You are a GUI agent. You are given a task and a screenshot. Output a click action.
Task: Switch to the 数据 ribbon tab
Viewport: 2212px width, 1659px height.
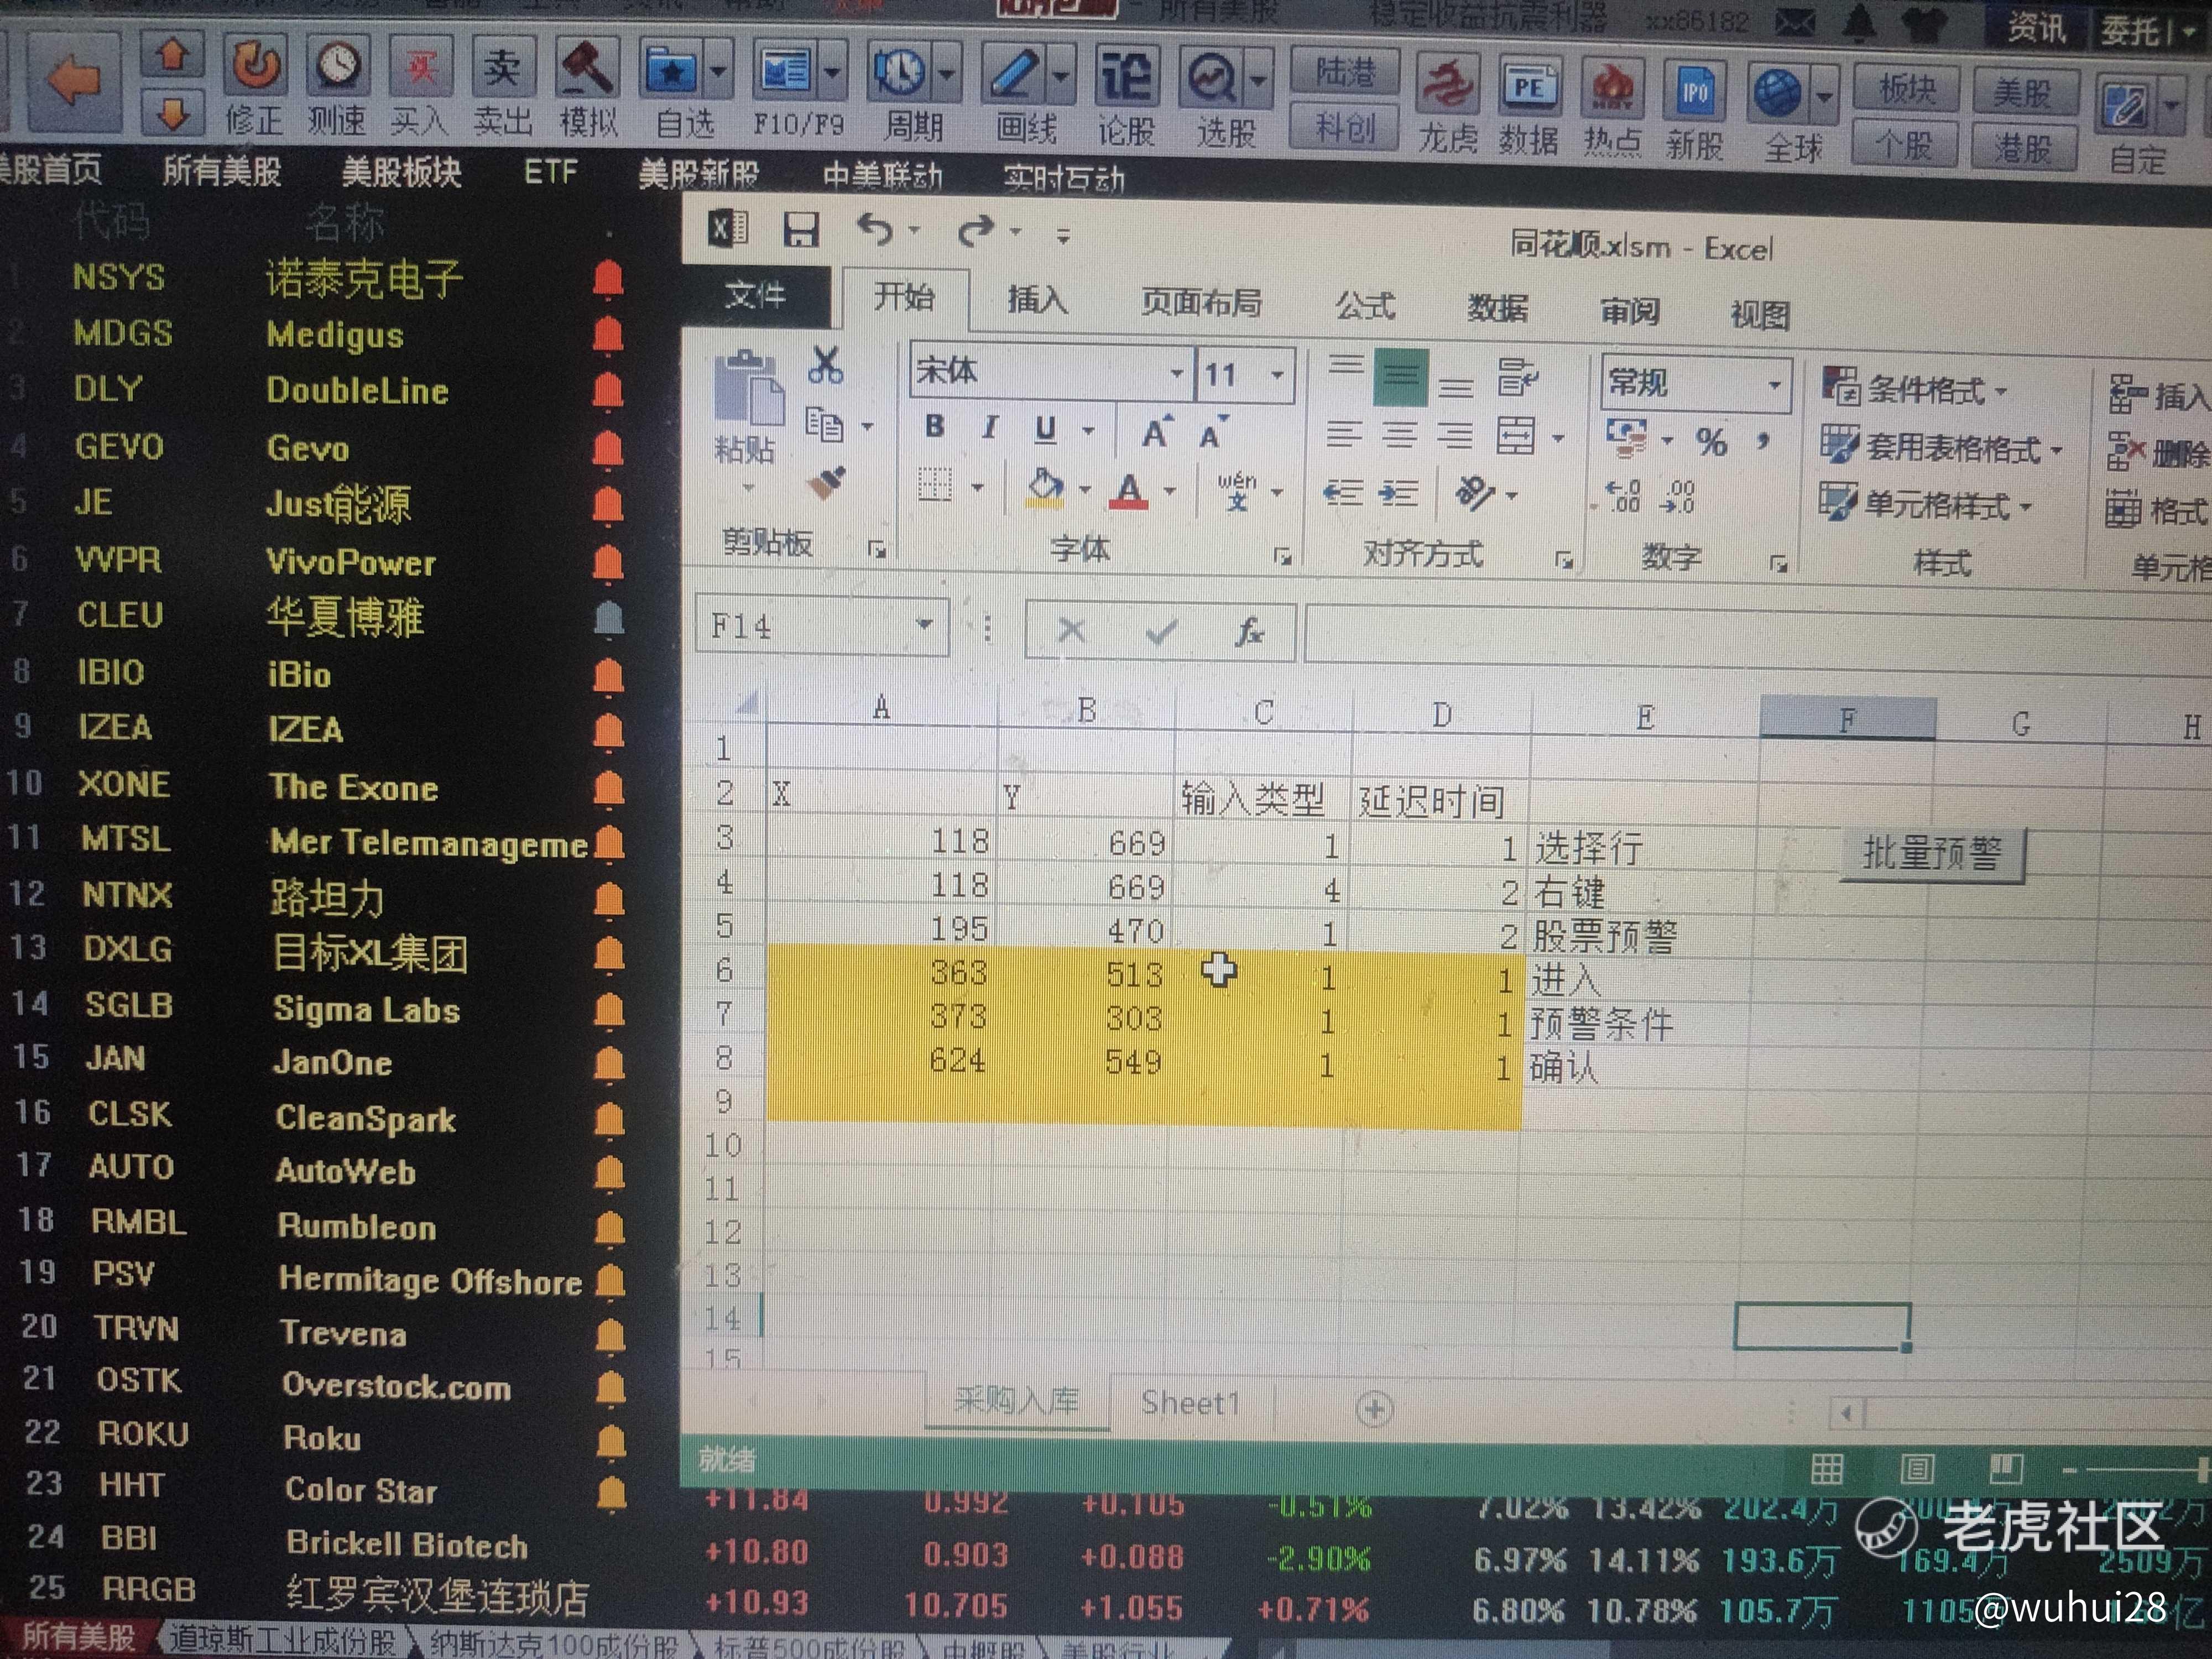tap(1497, 309)
